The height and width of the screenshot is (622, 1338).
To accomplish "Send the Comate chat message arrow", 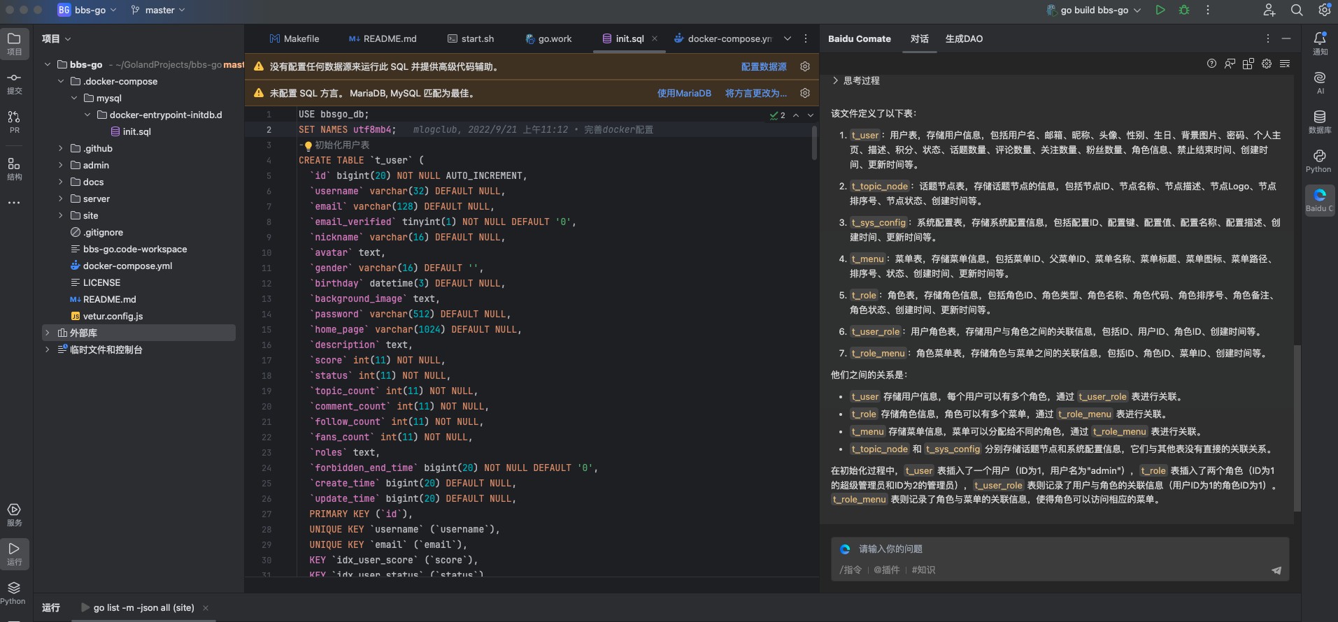I will (1276, 570).
